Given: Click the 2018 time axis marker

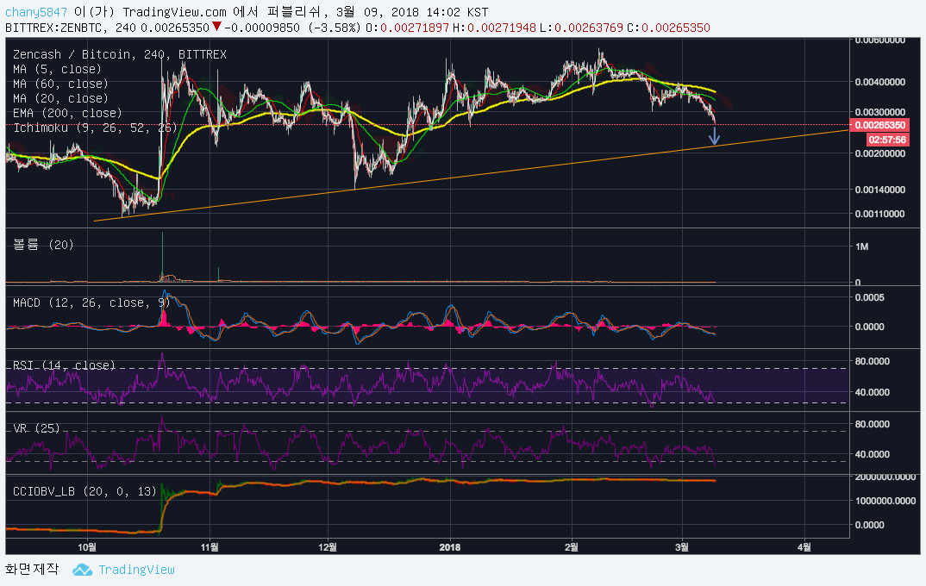Looking at the screenshot, I should click(x=450, y=547).
